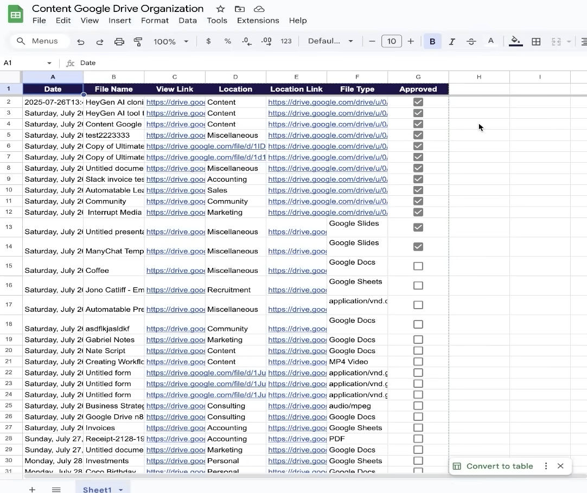Click the font size field showing 10
Image resolution: width=587 pixels, height=493 pixels.
coord(392,41)
